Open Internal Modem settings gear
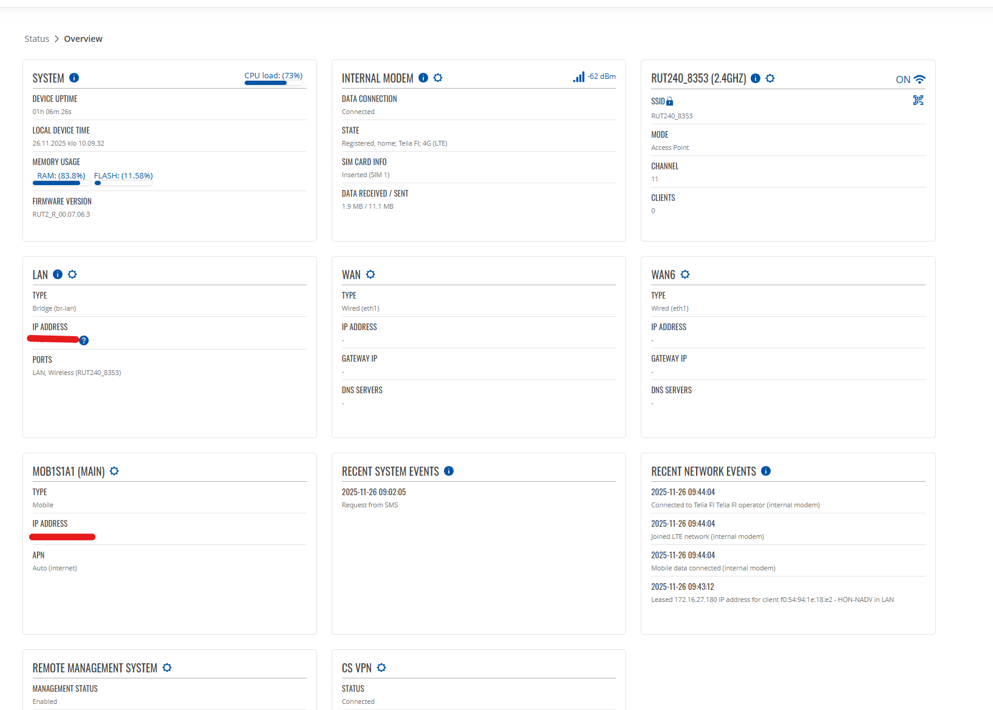Screen dimensions: 993x710 438,78
